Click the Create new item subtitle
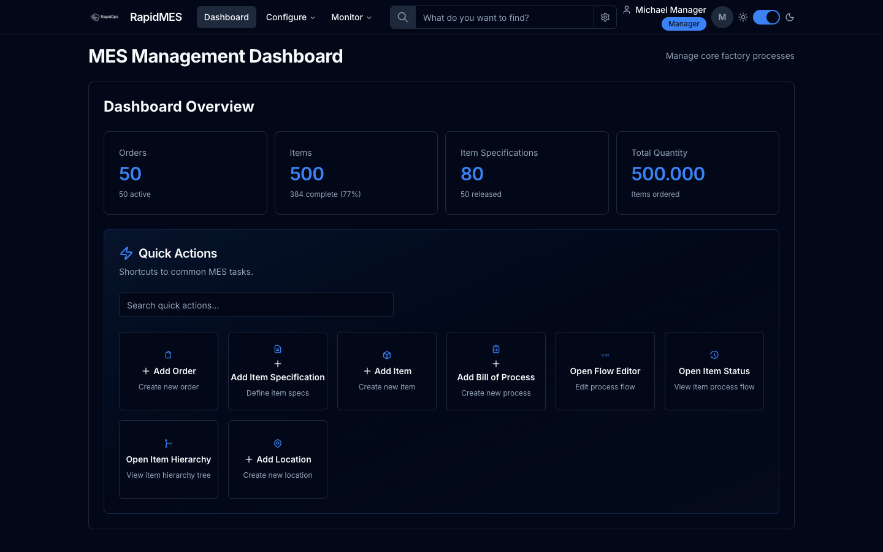The image size is (883, 552). 387,387
